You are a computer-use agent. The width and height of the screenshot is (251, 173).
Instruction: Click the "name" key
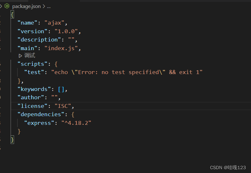coord(27,23)
